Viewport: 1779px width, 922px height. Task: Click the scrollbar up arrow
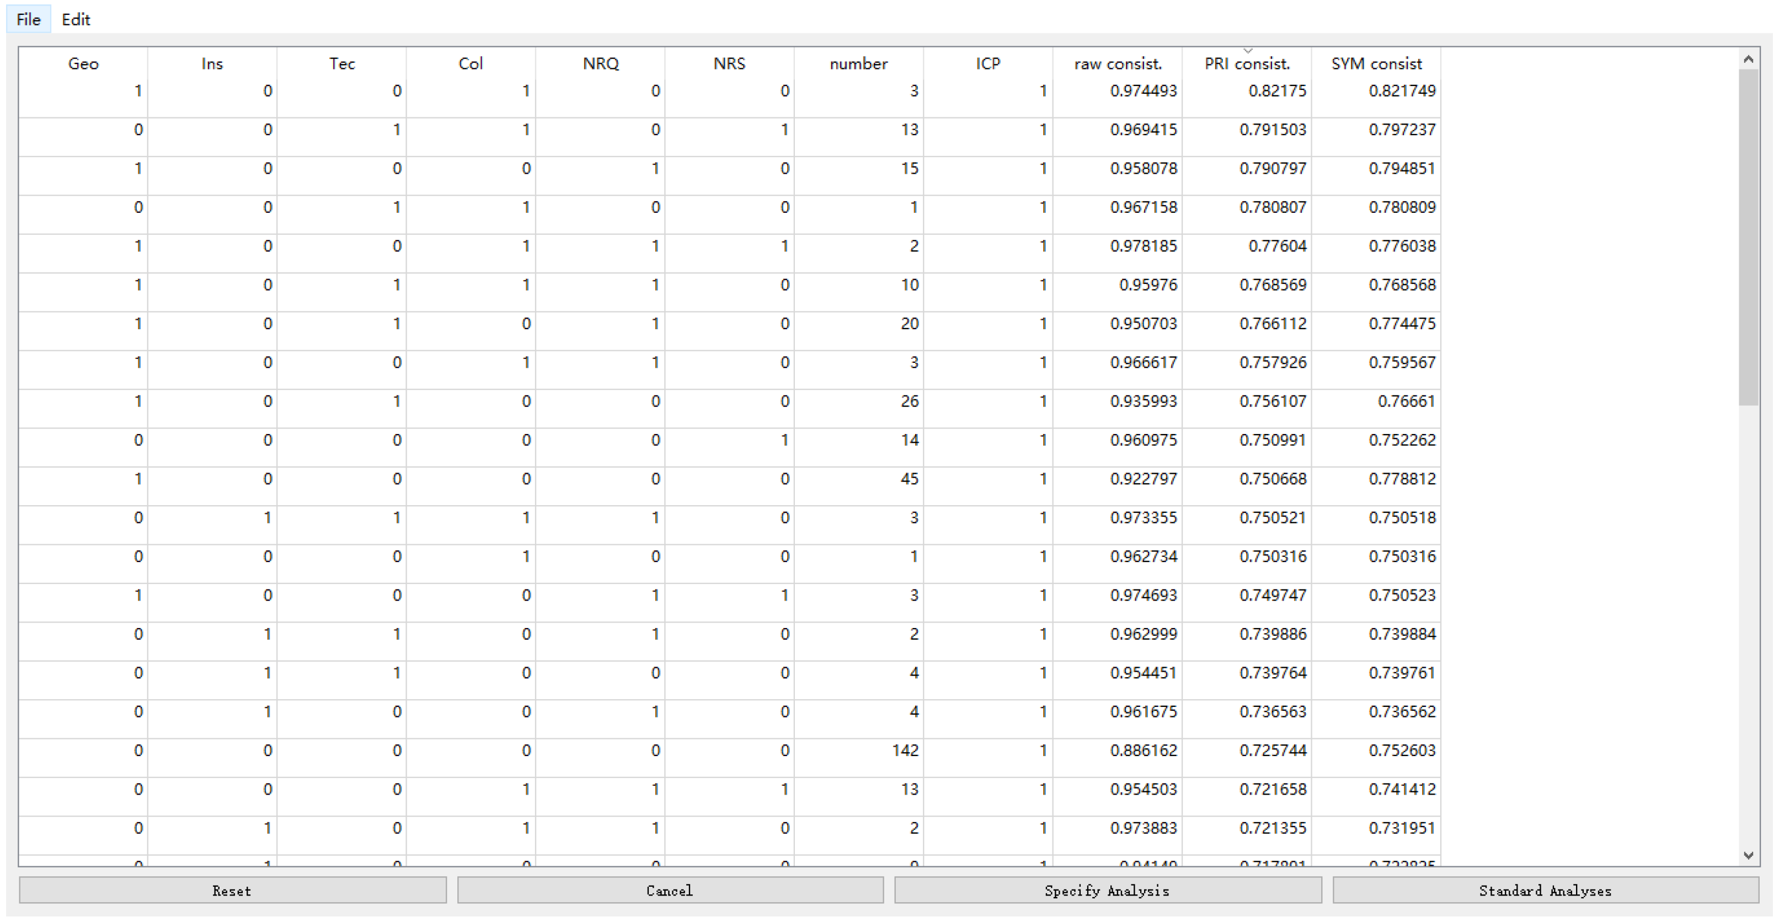point(1748,60)
